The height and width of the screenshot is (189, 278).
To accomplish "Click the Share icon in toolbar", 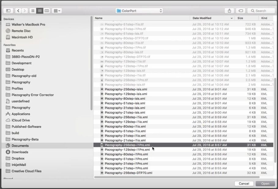I will click(229, 11).
